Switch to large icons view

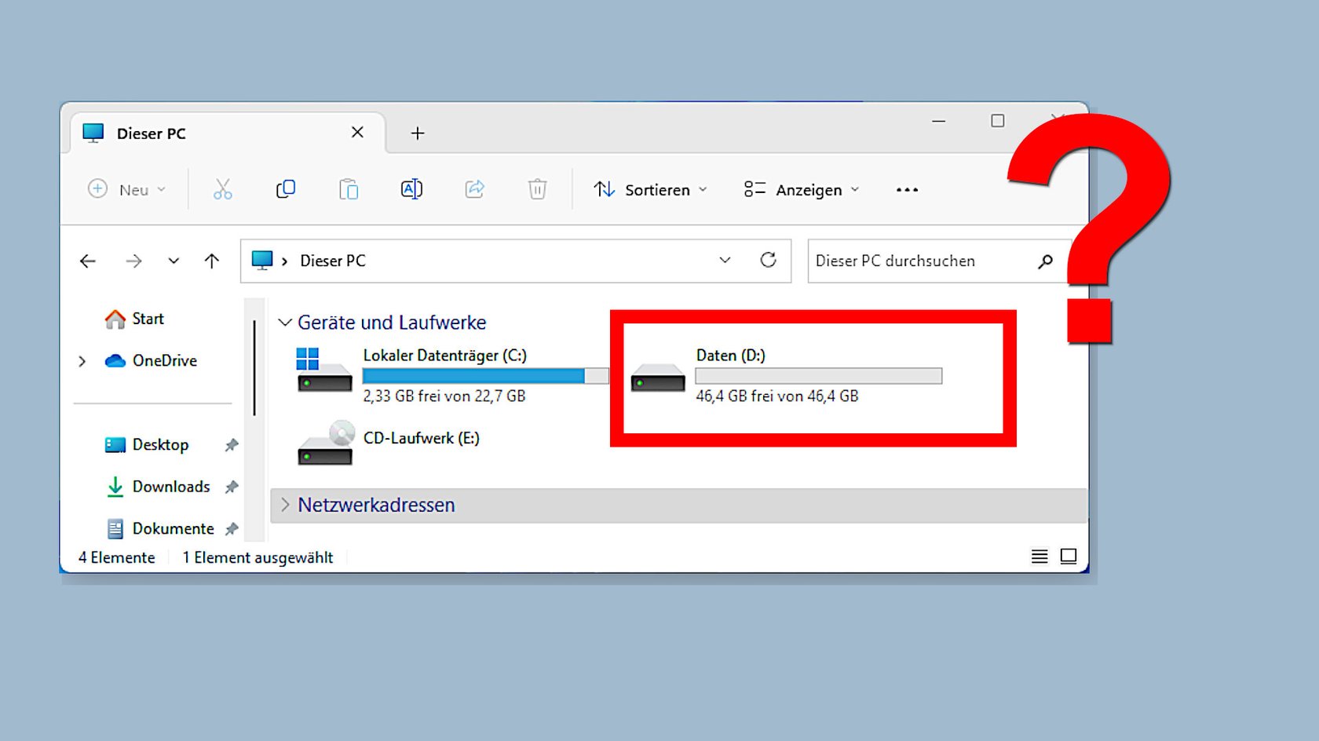click(1069, 557)
